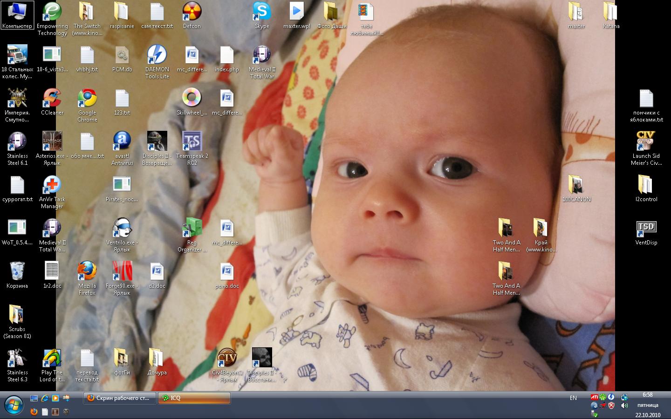This screenshot has height=419, width=671.
Task: Click the Teamspeak 2 RC2 shortcut
Action: point(192,142)
